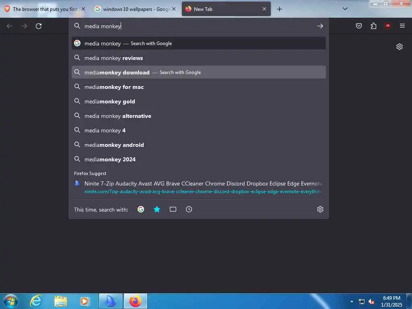Search with Google one-off icon
The height and width of the screenshot is (309, 412).
(141, 209)
